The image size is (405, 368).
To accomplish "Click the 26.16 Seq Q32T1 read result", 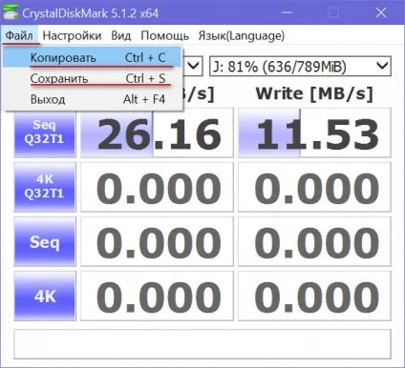I will tap(157, 133).
